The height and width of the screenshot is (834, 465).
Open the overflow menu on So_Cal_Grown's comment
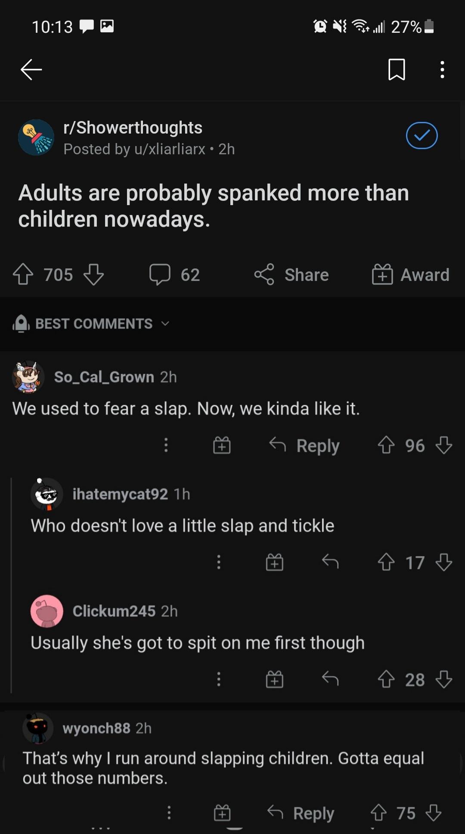[x=166, y=446]
